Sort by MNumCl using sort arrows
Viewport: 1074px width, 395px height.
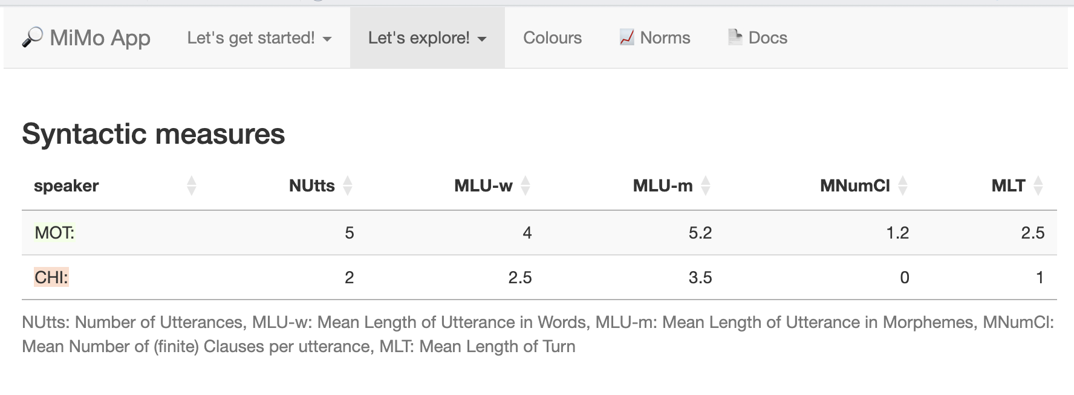[903, 185]
